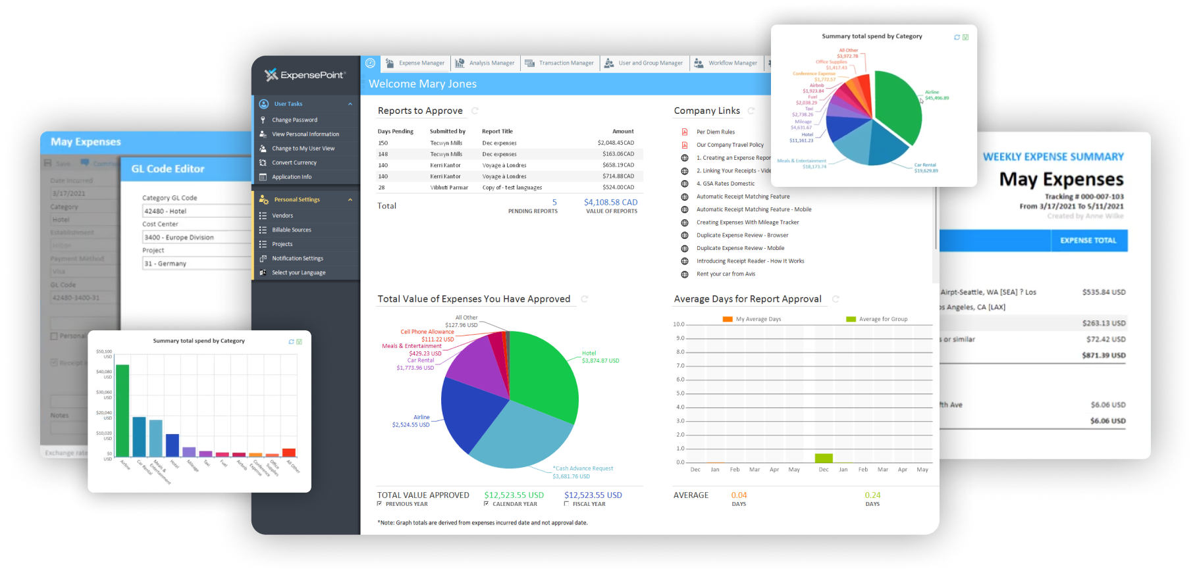Open Cost Center dropdown showing 3400 - Europe Division

point(198,237)
